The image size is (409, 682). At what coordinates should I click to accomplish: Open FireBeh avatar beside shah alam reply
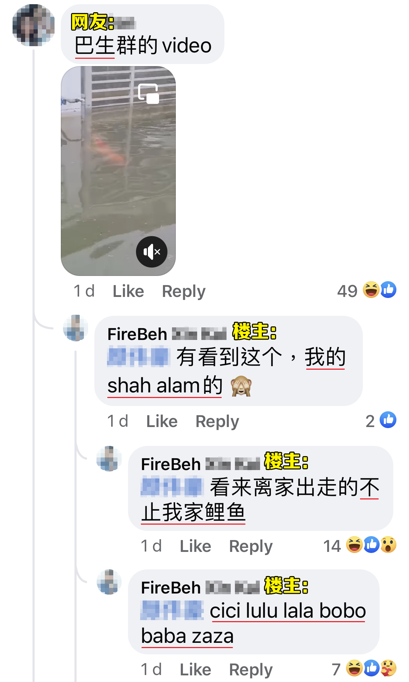76,328
